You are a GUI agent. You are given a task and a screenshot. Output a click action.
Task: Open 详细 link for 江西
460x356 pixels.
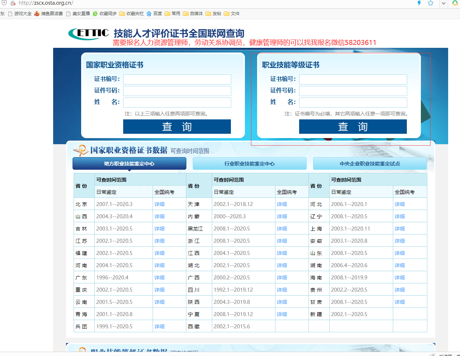pos(282,253)
